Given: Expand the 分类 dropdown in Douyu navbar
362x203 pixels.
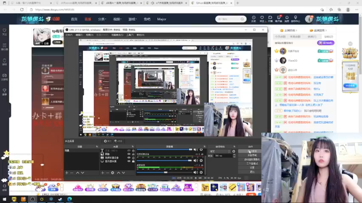Looking at the screenshot, I should tap(102, 19).
